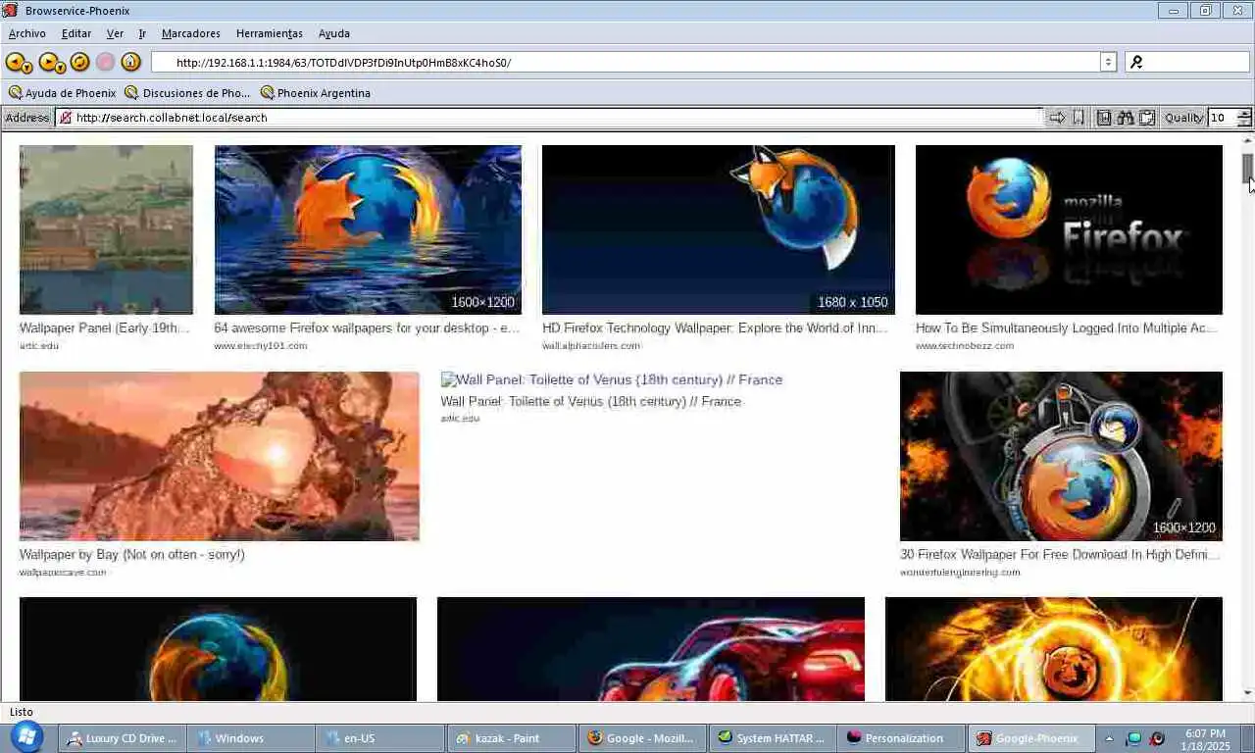
Task: Click the Go arrow icon beside Address field
Action: pyautogui.click(x=1057, y=118)
